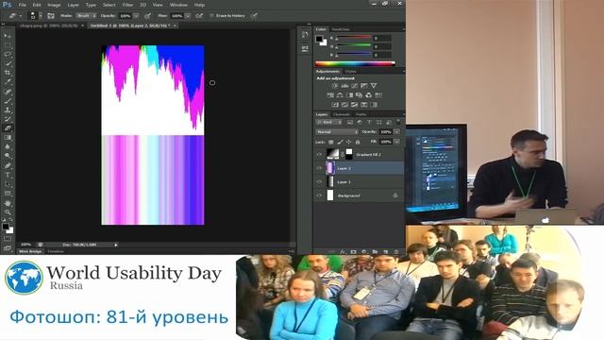Viewport: 604px width, 340px height.
Task: Hide the Background layer eye icon
Action: click(319, 195)
